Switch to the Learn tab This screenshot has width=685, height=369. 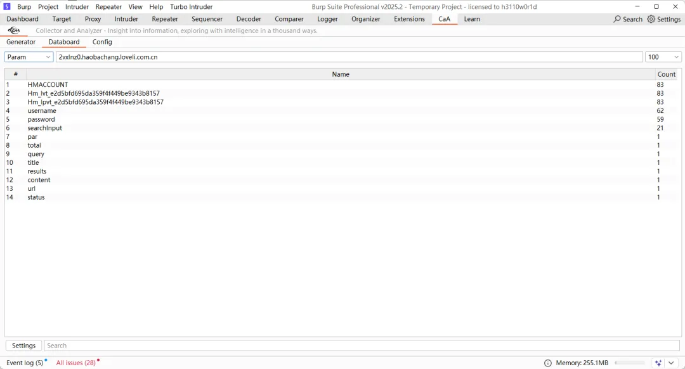pos(472,19)
